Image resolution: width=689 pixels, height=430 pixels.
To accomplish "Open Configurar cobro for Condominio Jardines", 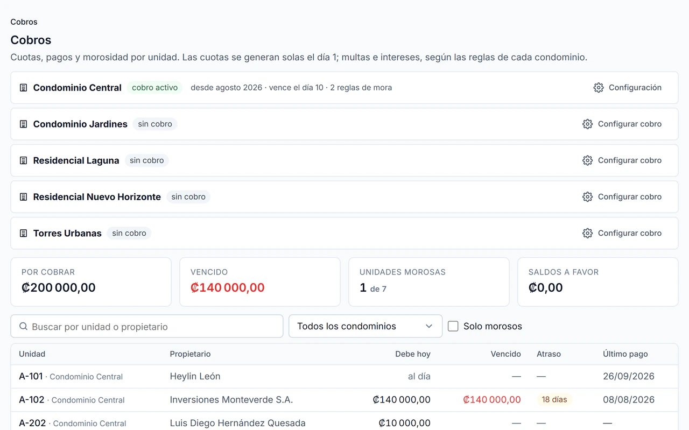I will [x=622, y=124].
